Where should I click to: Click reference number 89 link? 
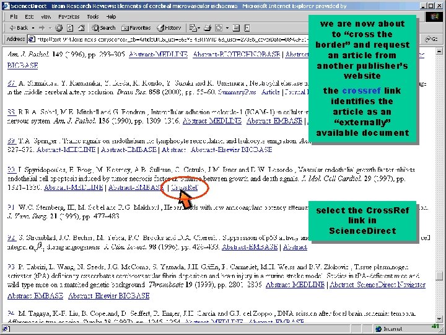coord(12,141)
